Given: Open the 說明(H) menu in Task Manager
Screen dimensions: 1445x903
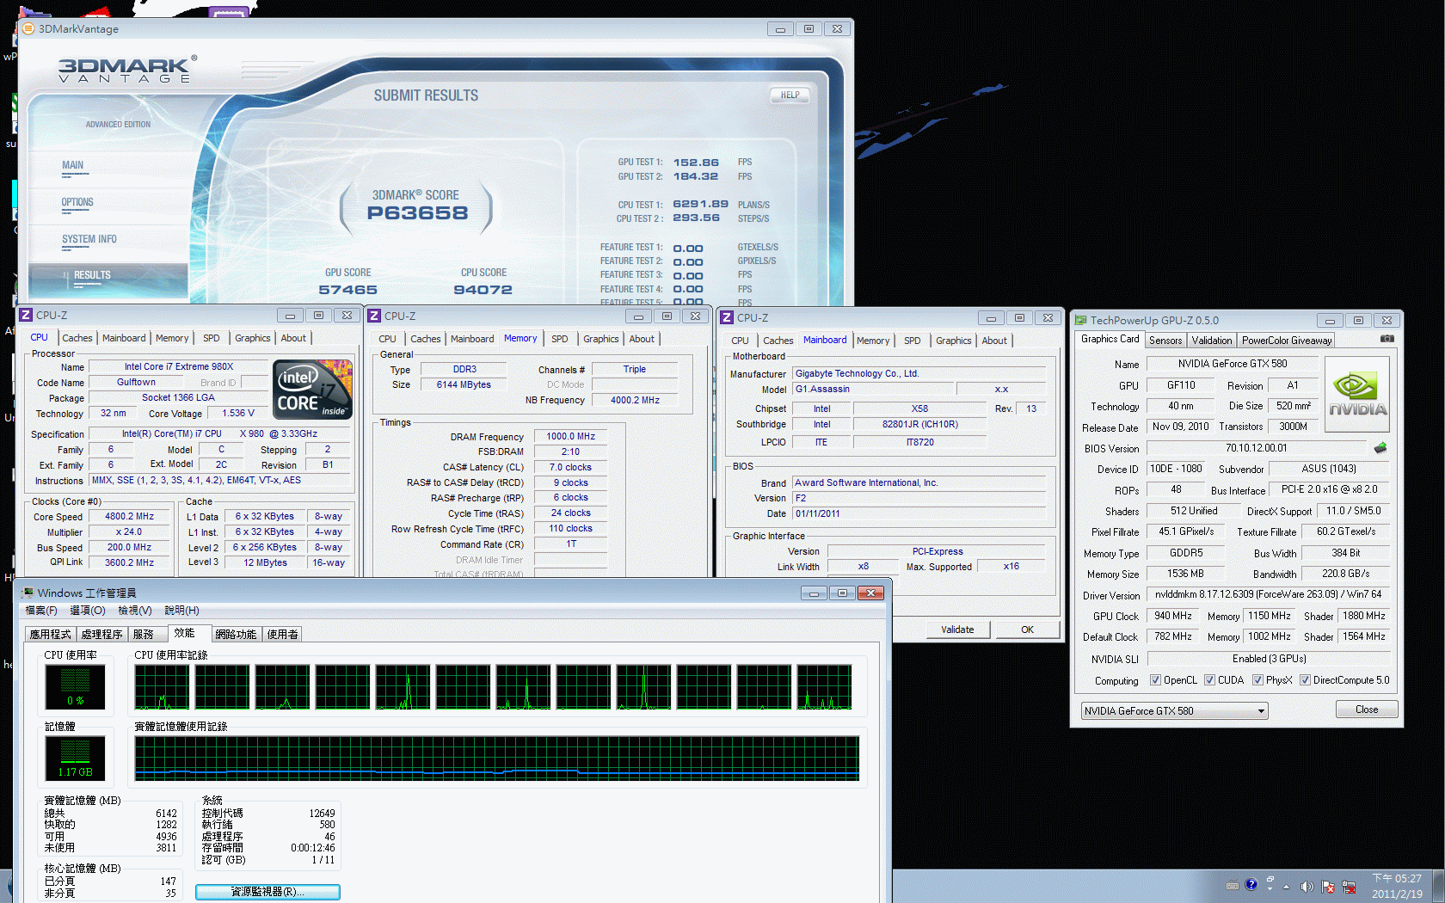Looking at the screenshot, I should pyautogui.click(x=181, y=611).
